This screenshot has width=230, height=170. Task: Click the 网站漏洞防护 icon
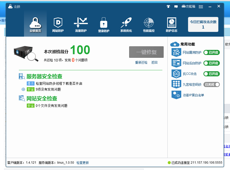pyautogui.click(x=176, y=52)
